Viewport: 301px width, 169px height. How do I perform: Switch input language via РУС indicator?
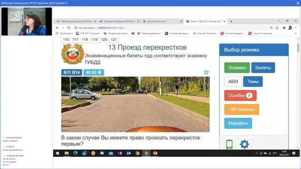coord(275,154)
